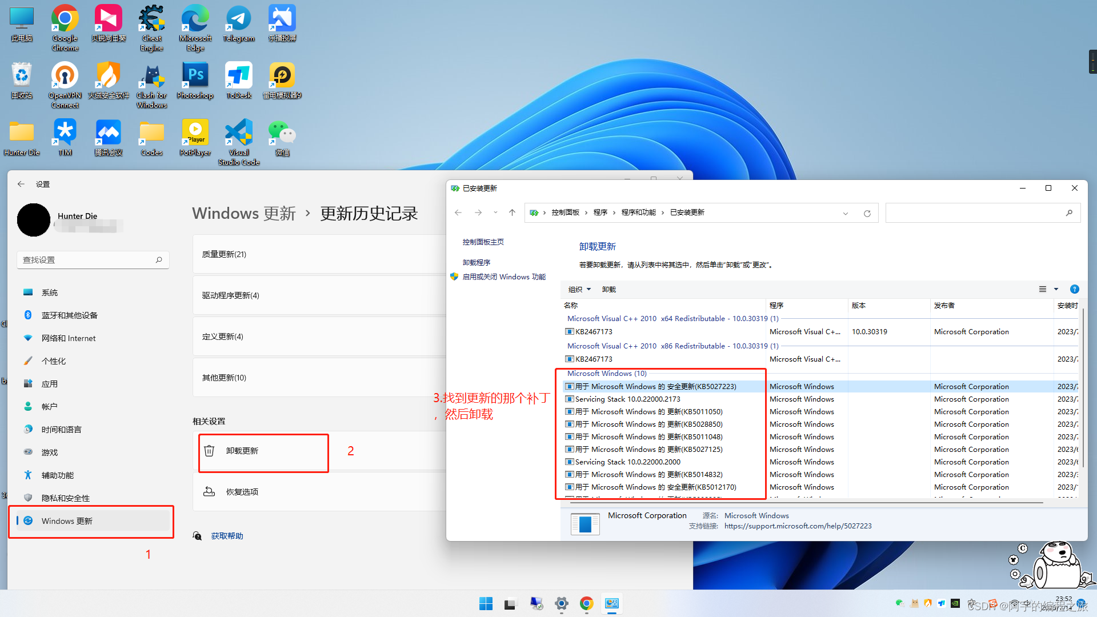Screen dimensions: 1097x617
Task: Select the KB5027223 security update row
Action: (655, 387)
